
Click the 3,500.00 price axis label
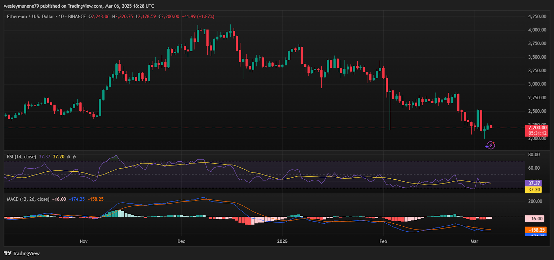537,57
